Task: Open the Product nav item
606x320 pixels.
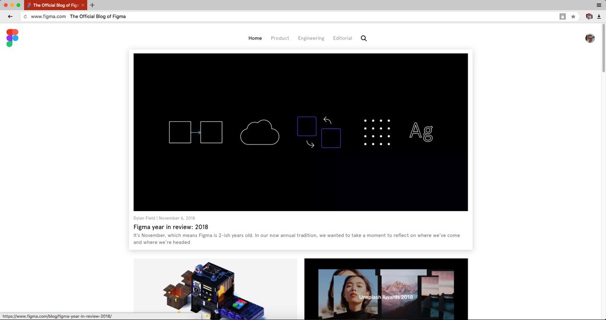Action: (x=280, y=38)
